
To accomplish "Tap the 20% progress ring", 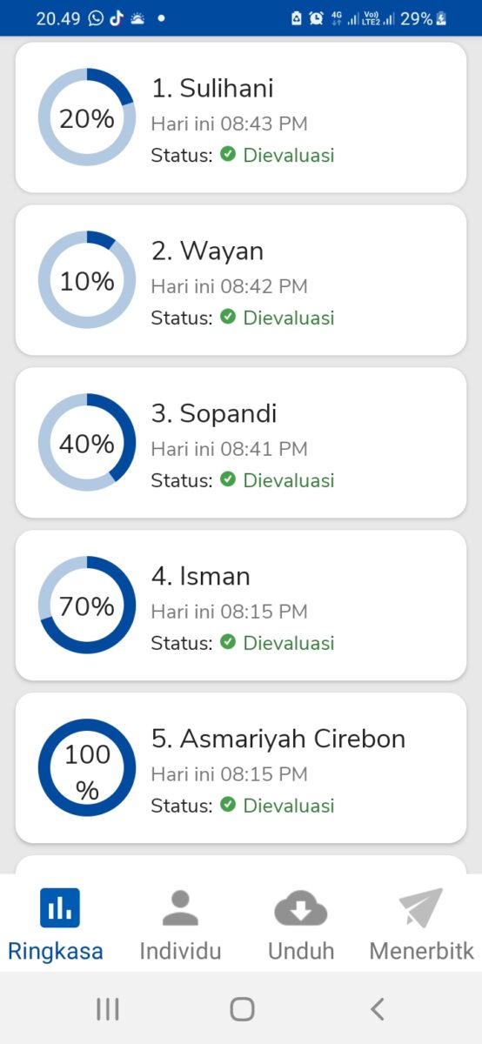I will click(87, 117).
